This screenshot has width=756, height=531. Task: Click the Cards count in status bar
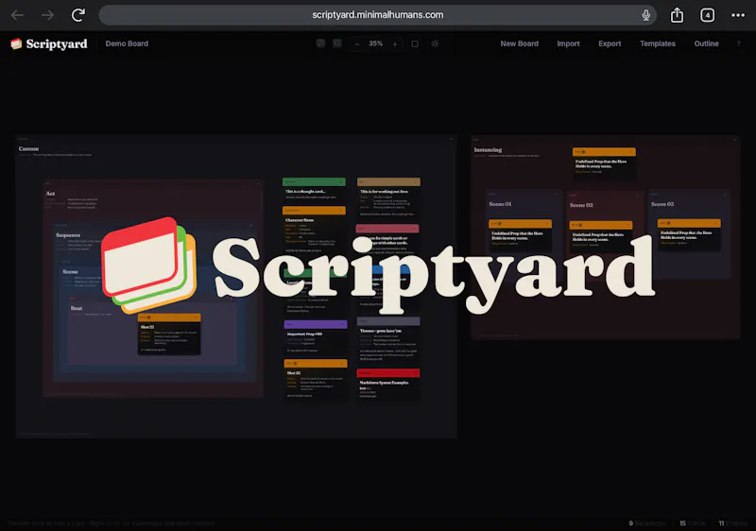coord(692,523)
